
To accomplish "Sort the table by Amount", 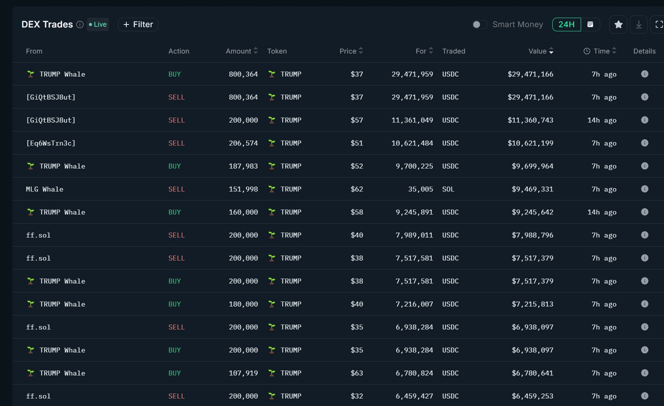I will pos(241,51).
